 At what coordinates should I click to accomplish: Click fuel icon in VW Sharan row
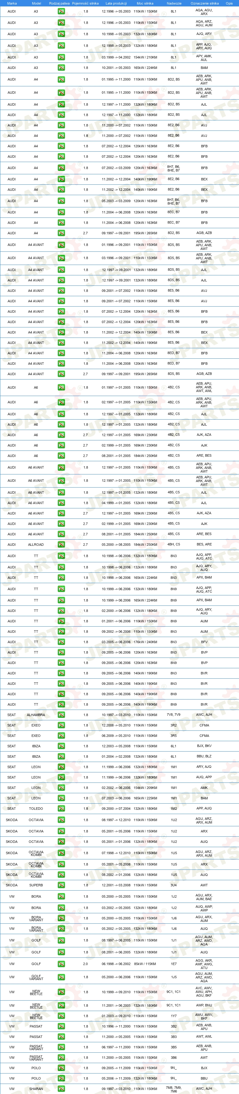click(x=61, y=1089)
